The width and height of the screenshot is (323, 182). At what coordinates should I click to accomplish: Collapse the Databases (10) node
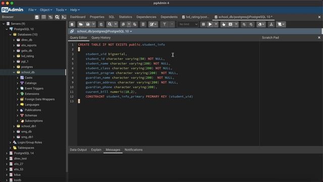tap(10, 34)
